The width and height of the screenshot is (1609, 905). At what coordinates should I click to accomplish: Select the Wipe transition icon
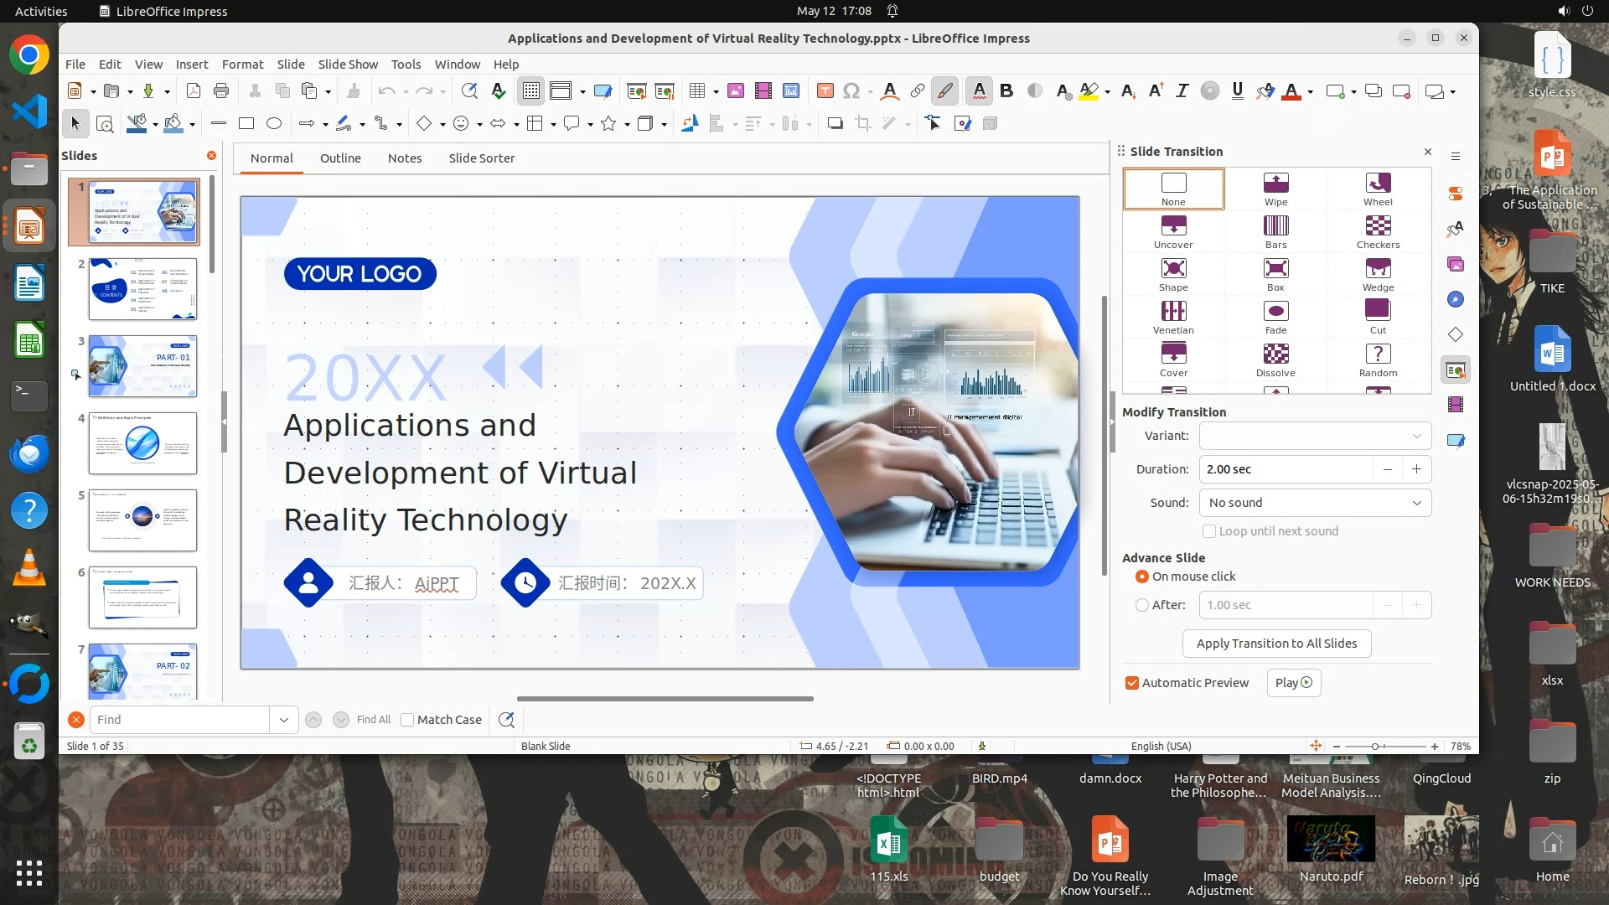click(x=1275, y=184)
